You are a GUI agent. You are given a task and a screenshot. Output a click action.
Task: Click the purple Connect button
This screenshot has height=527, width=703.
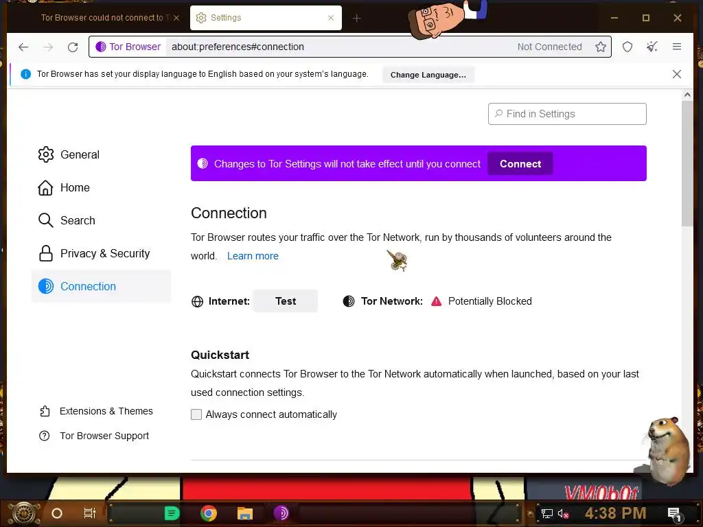tap(520, 163)
